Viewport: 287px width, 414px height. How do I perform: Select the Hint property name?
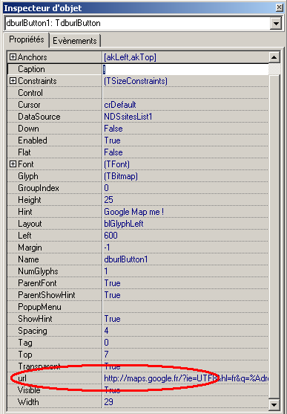(25, 212)
